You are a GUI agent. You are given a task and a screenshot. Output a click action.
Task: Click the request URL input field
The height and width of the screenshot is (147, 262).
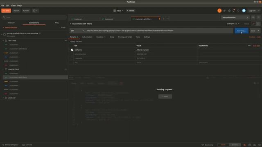pyautogui.click(x=159, y=31)
